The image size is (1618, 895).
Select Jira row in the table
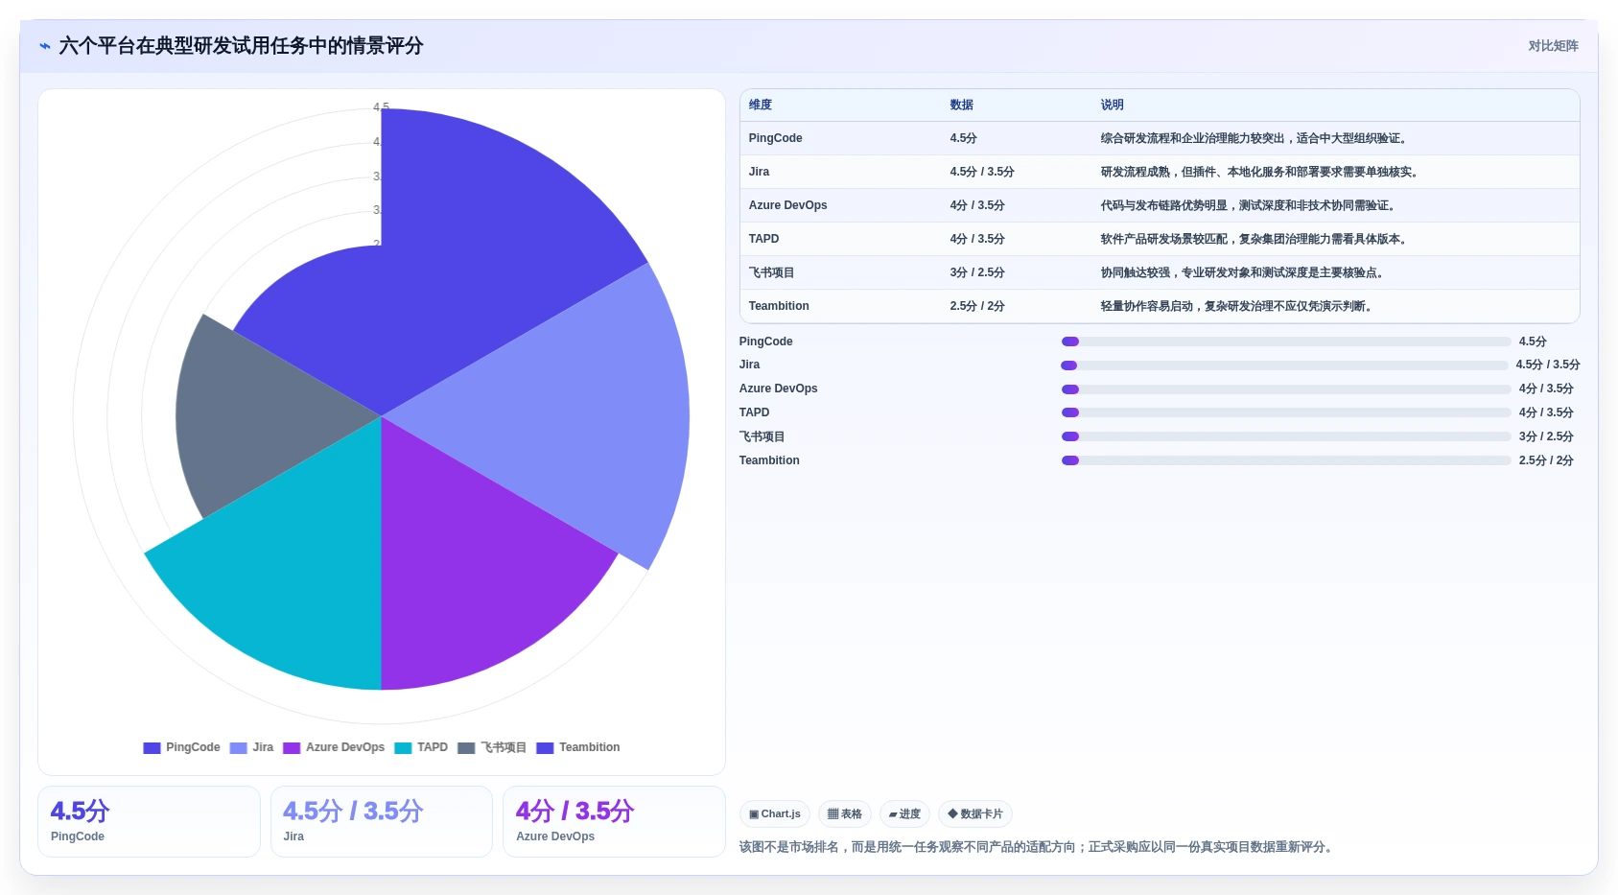tap(1160, 172)
